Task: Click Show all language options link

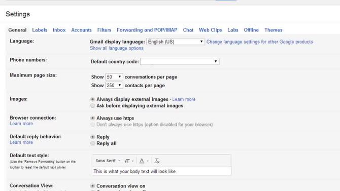Action: click(x=117, y=48)
